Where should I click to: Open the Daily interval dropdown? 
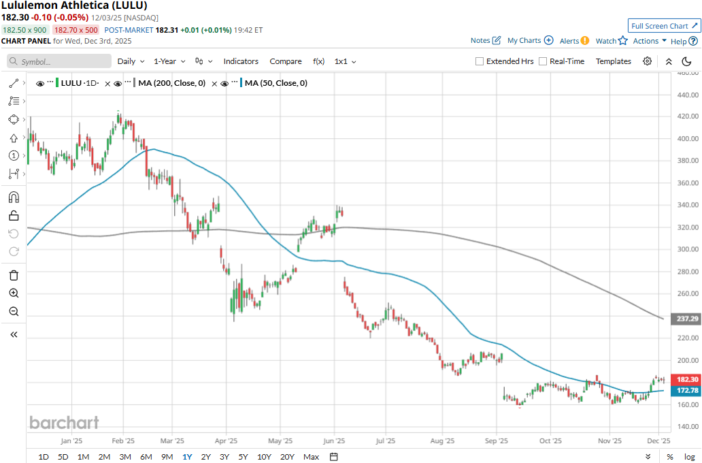[x=131, y=61]
